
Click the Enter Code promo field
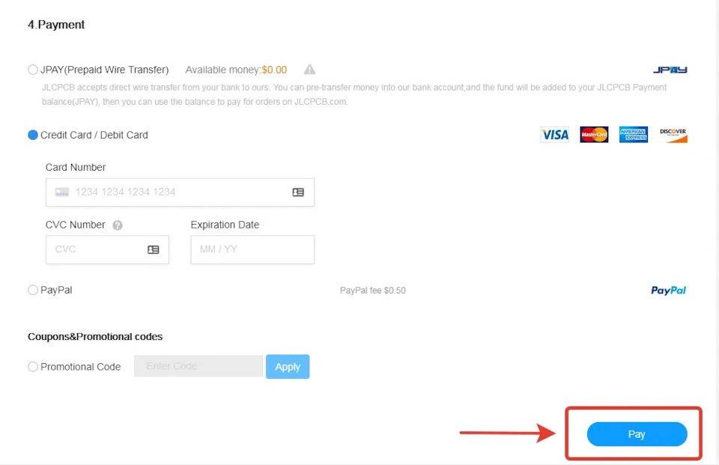pyautogui.click(x=198, y=366)
